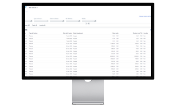Open value help icon for Date de la facture

pyautogui.click(x=63, y=21)
